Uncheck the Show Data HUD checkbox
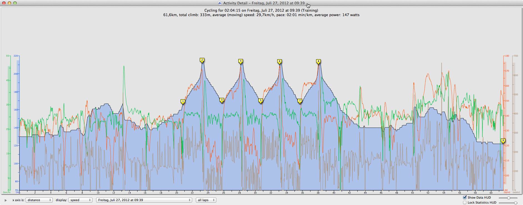Image resolution: width=523 pixels, height=205 pixels. coord(465,197)
